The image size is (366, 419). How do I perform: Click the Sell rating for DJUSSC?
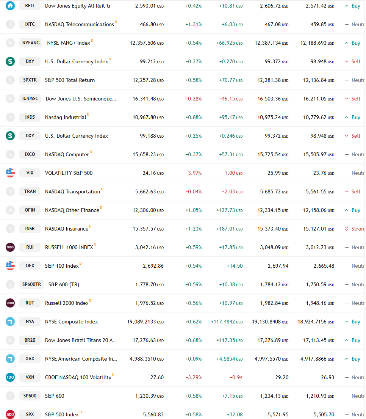(x=353, y=99)
